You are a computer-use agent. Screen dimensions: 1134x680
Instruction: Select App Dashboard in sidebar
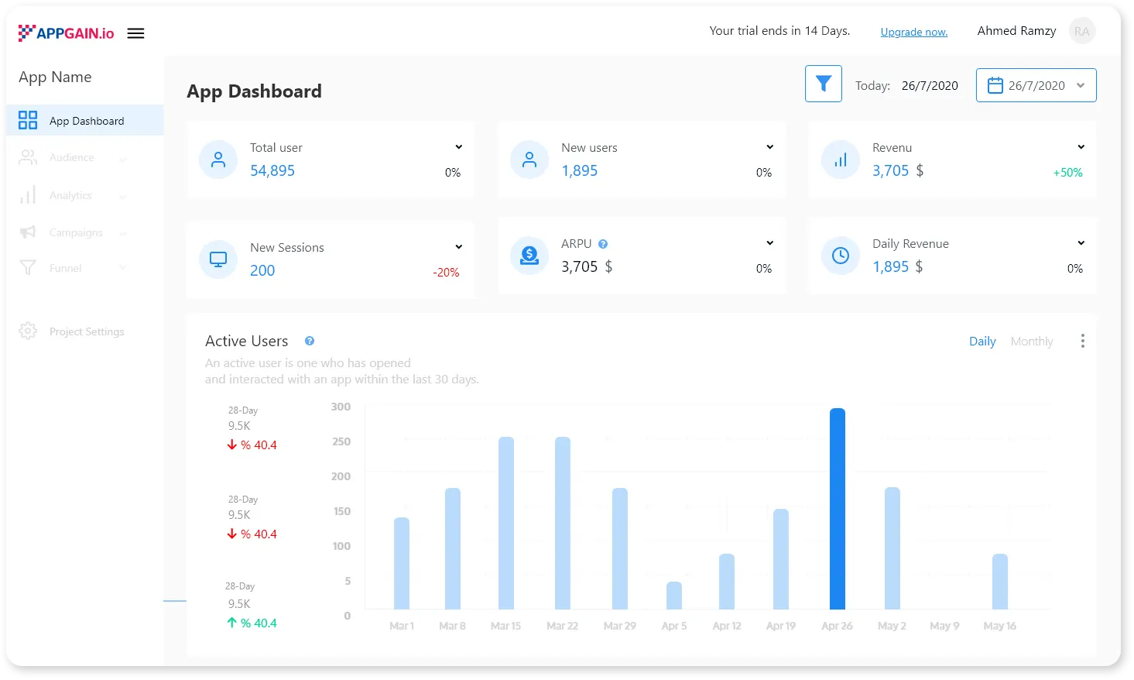point(85,121)
